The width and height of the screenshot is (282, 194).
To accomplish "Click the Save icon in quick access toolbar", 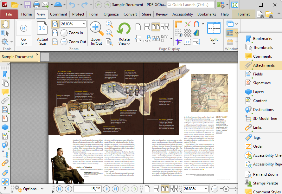I will pos(28,5).
